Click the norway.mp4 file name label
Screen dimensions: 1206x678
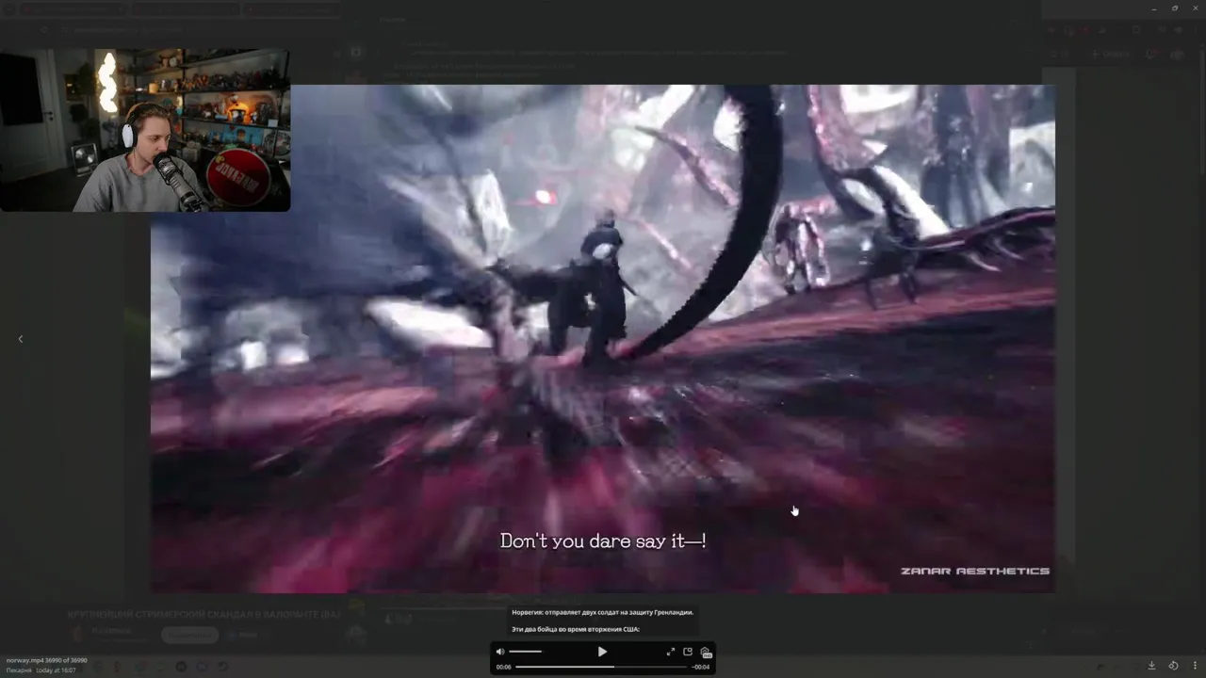(24, 660)
